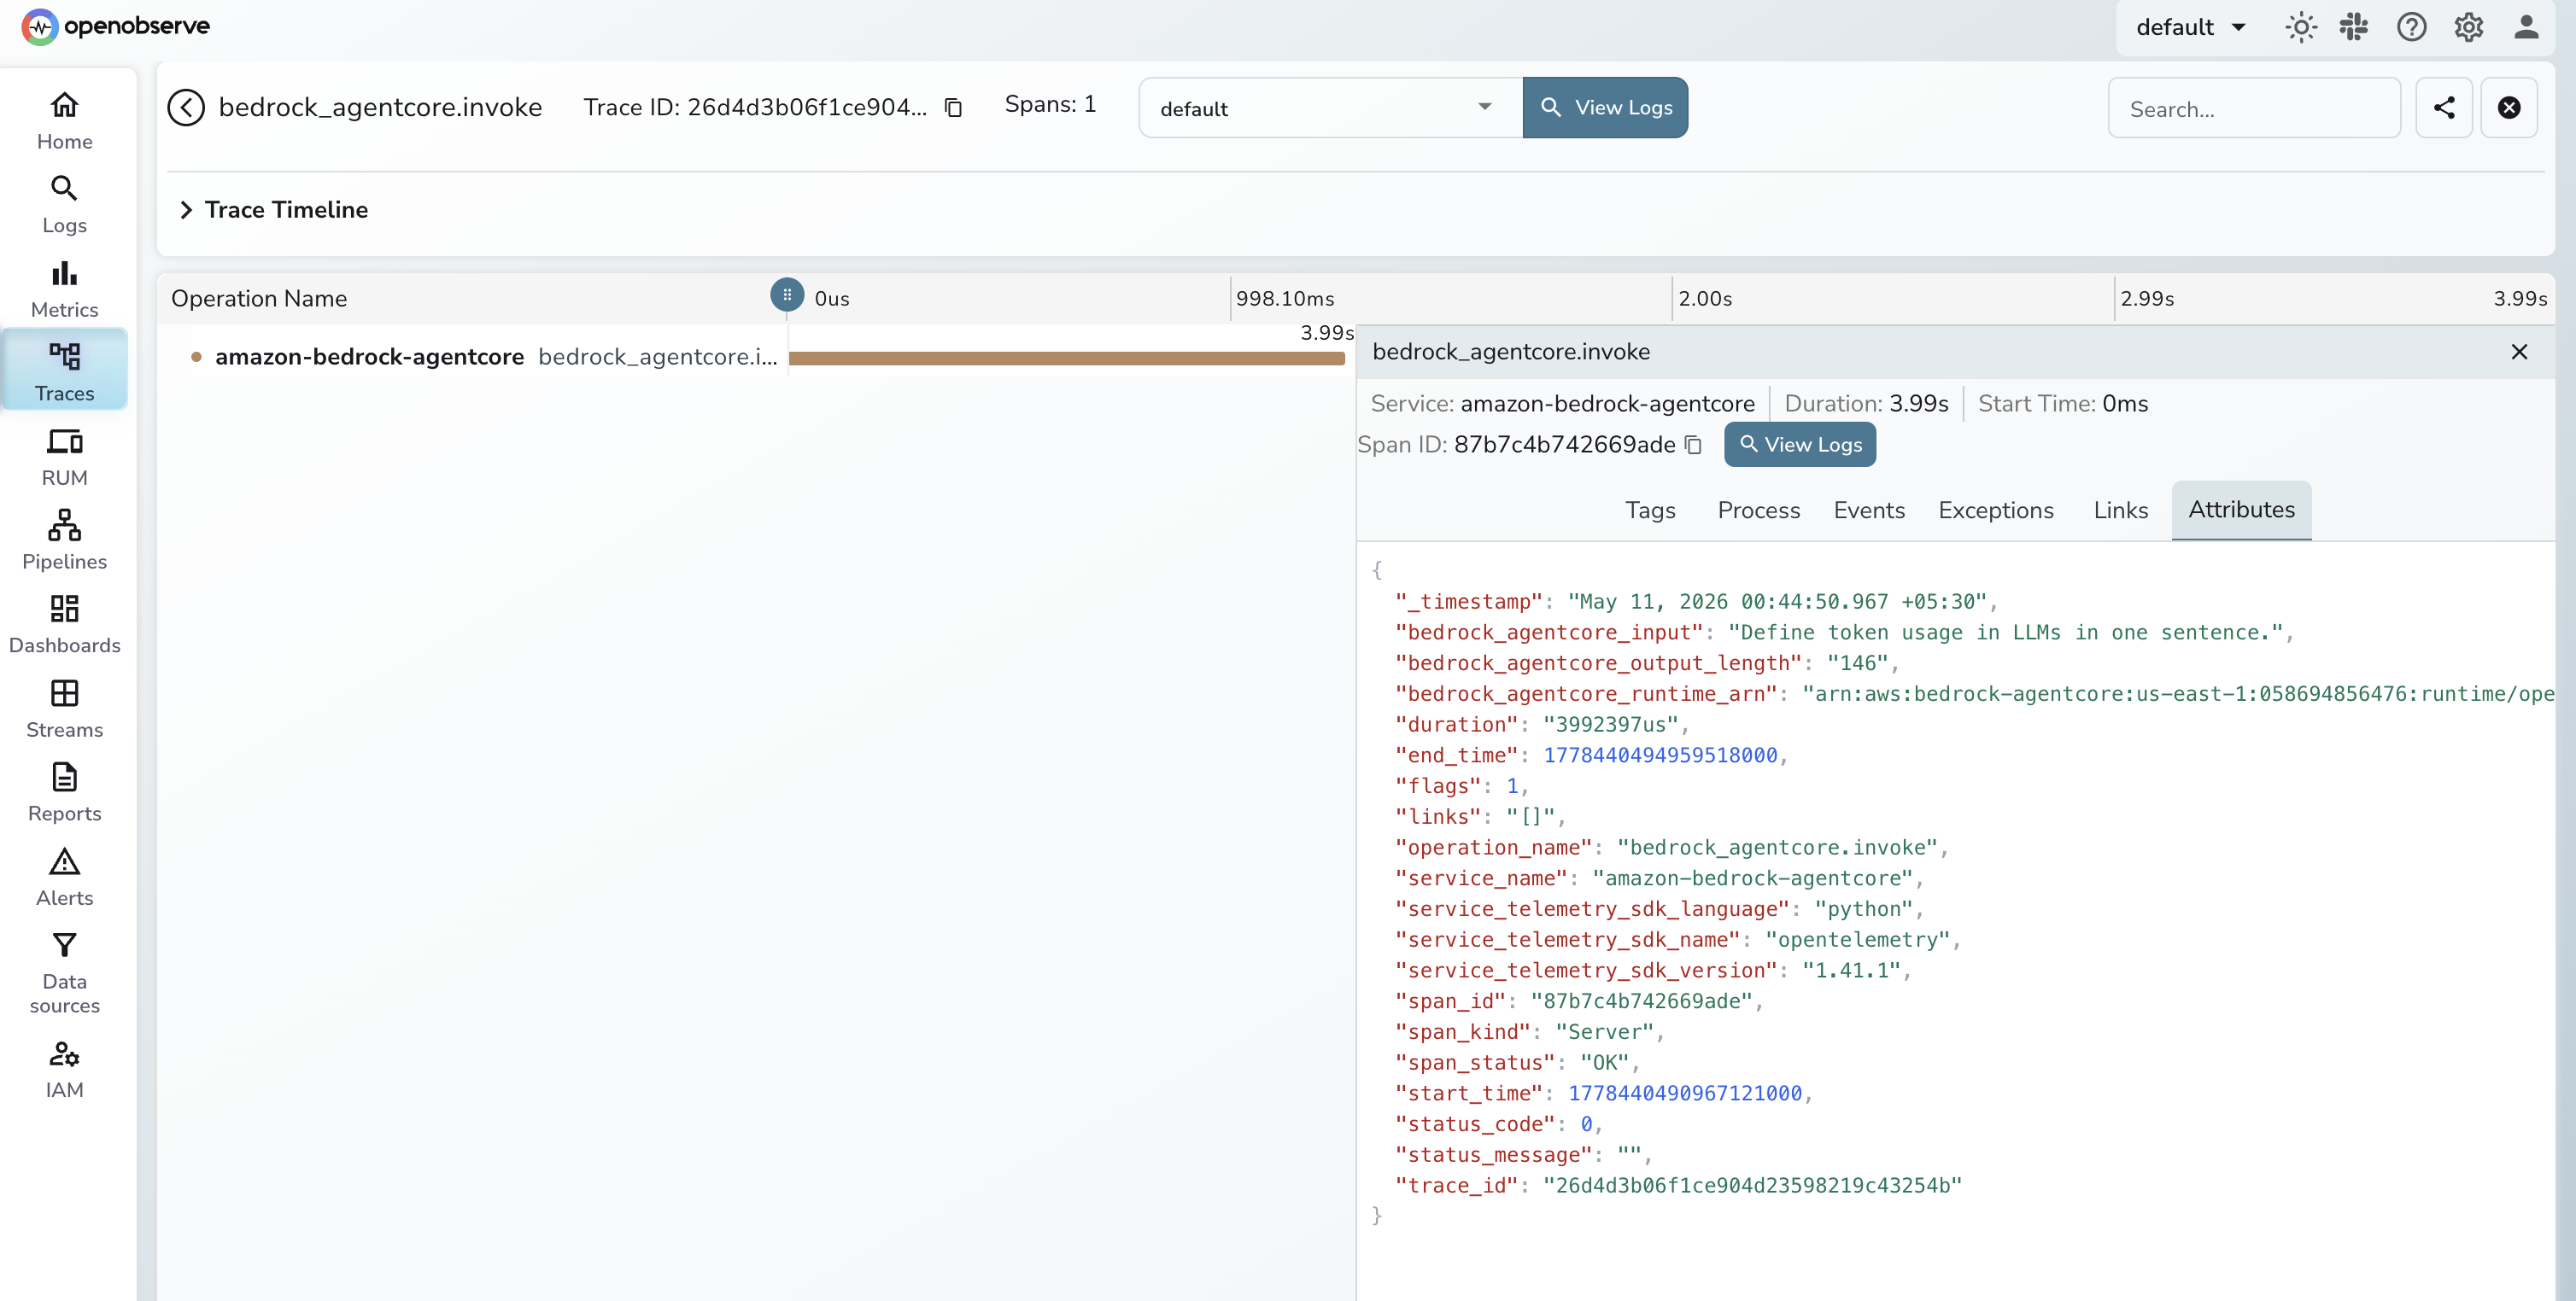Viewport: 2576px width, 1301px height.
Task: Open settings with the gear icon
Action: tap(2468, 27)
